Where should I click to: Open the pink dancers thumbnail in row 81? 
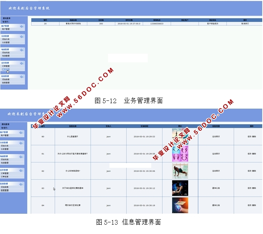pos(180,154)
